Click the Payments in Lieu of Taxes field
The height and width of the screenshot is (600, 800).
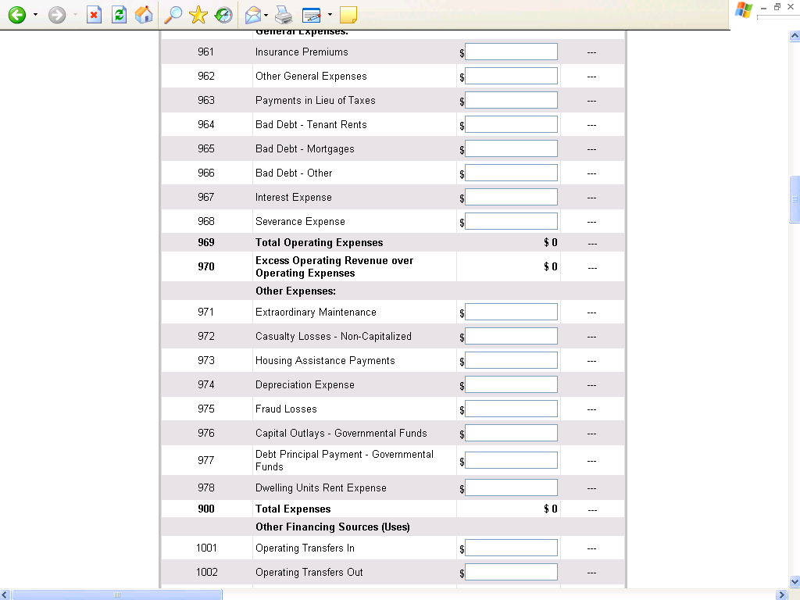point(511,100)
